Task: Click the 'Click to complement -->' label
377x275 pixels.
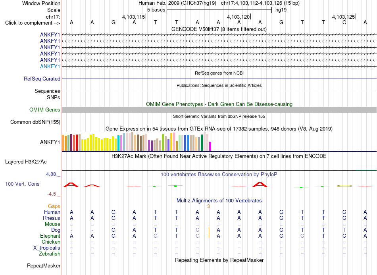Action: click(x=33, y=23)
